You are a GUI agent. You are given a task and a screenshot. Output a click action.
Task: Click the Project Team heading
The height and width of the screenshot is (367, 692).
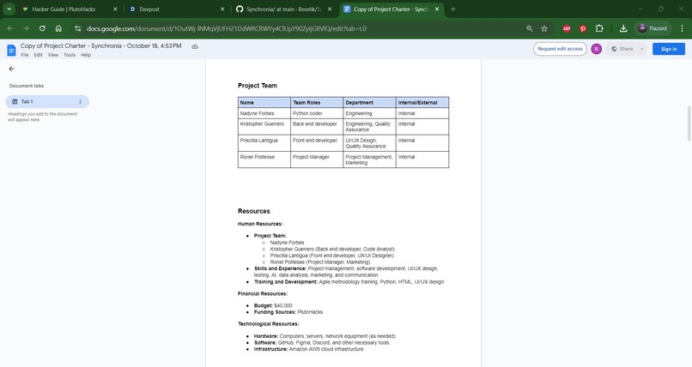258,86
